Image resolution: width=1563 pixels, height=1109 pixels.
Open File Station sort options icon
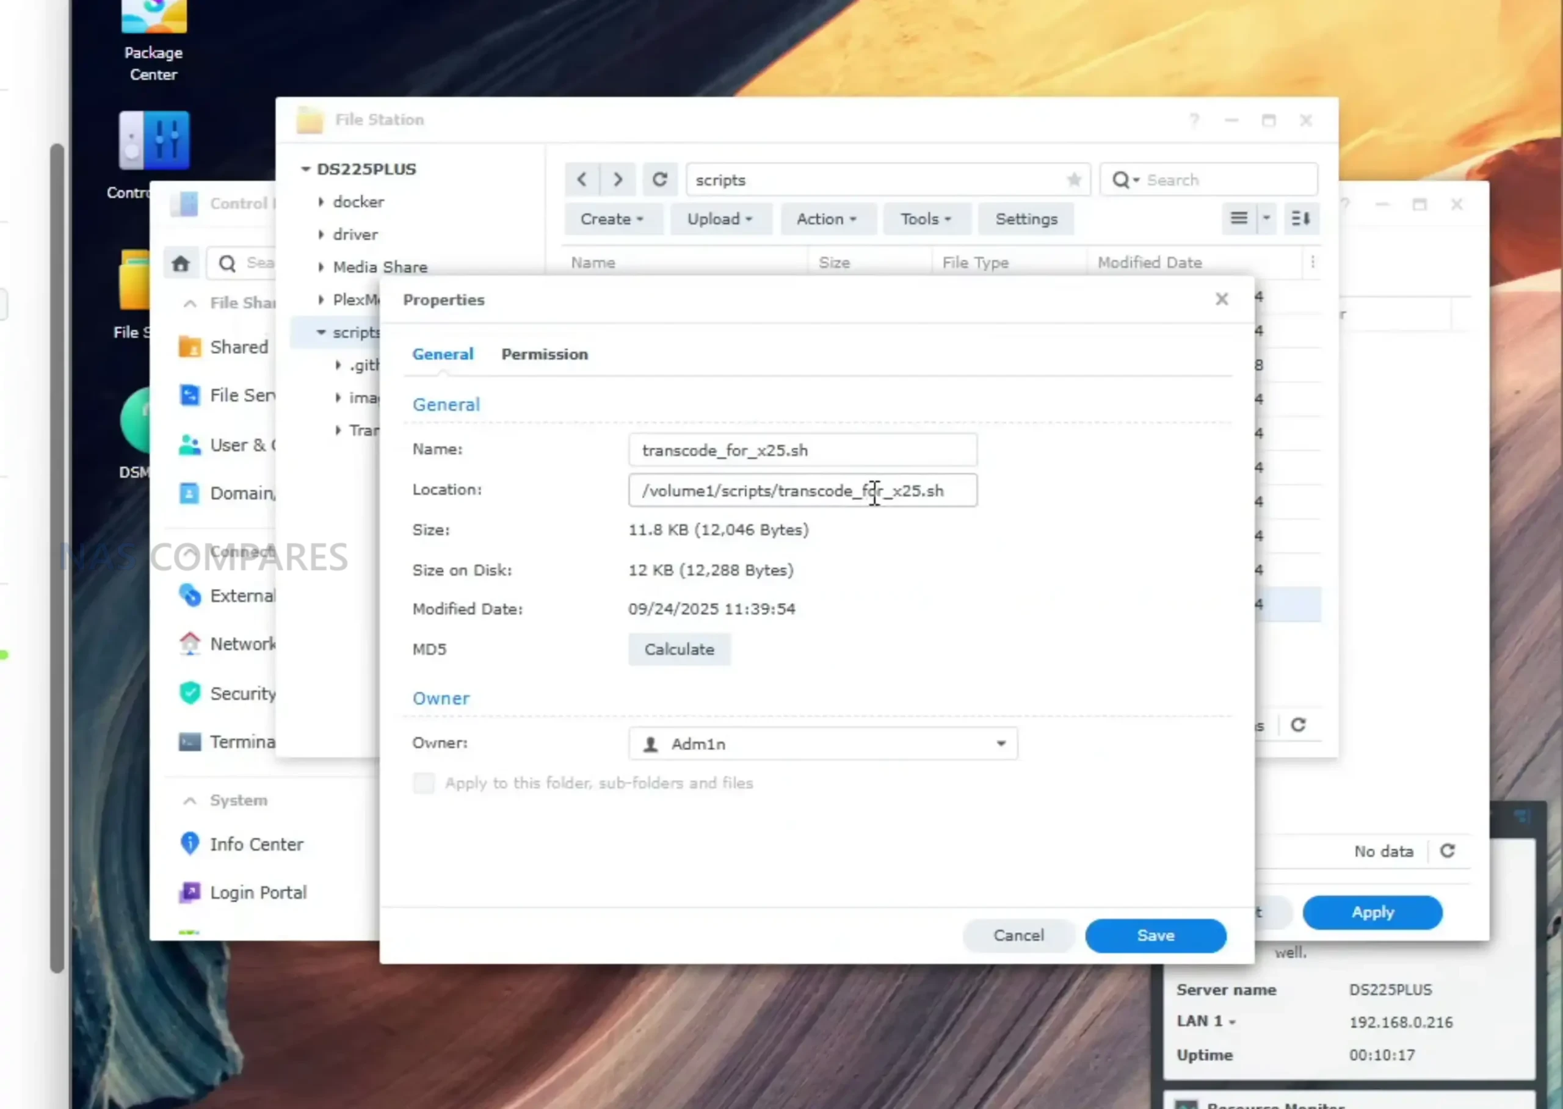pyautogui.click(x=1300, y=219)
